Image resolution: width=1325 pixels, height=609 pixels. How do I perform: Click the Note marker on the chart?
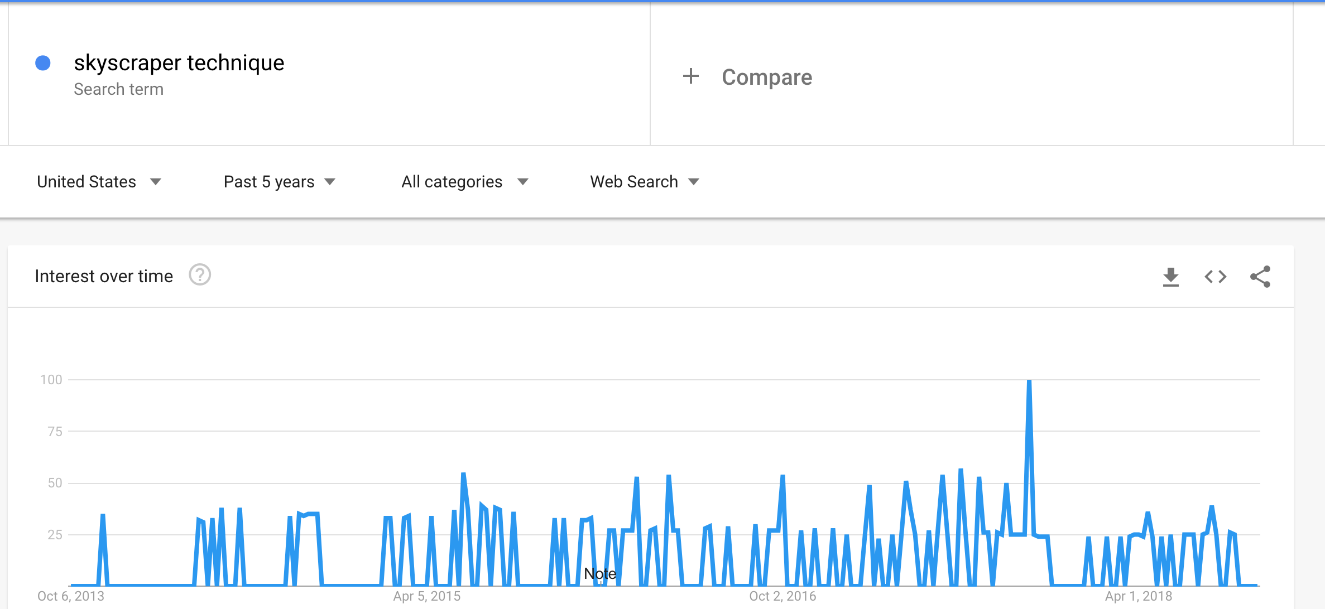(x=600, y=574)
